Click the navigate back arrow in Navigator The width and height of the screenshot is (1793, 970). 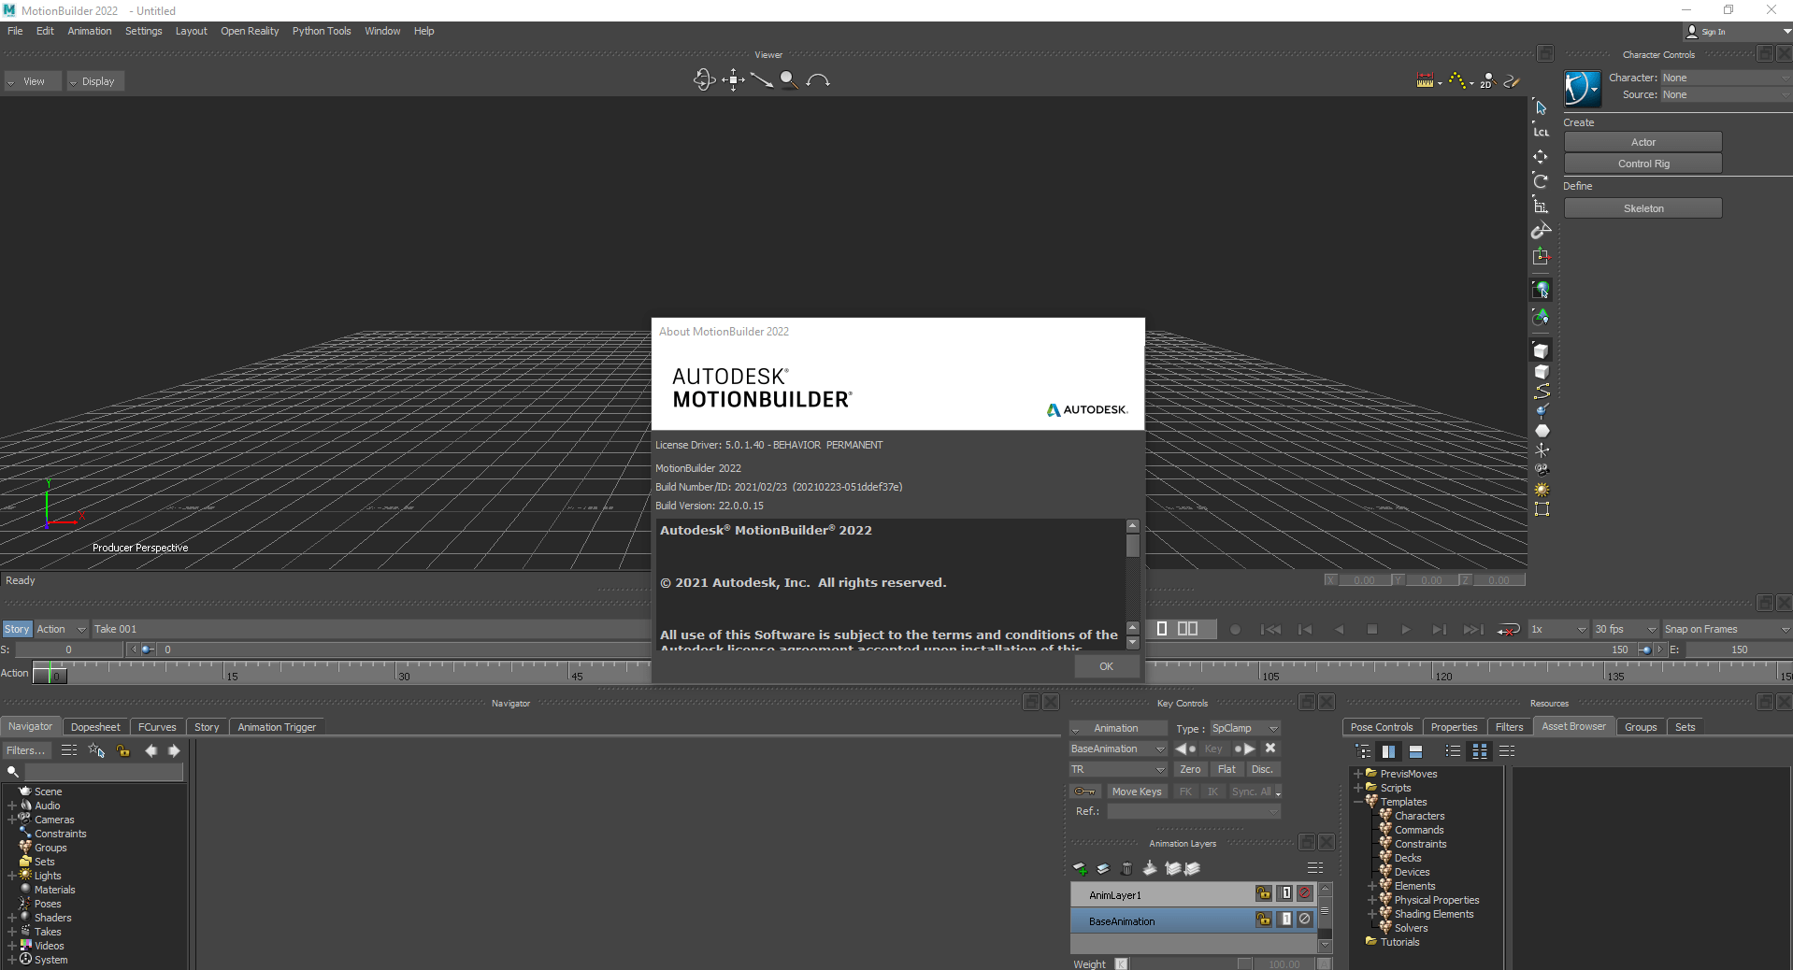point(151,750)
